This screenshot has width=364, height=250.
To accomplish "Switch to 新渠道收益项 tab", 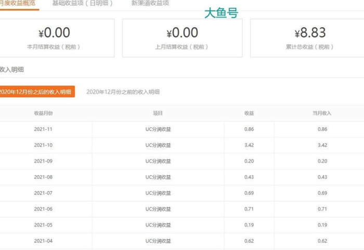I will coord(150,3).
